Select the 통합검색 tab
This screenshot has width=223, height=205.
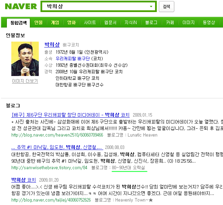pos(19,23)
